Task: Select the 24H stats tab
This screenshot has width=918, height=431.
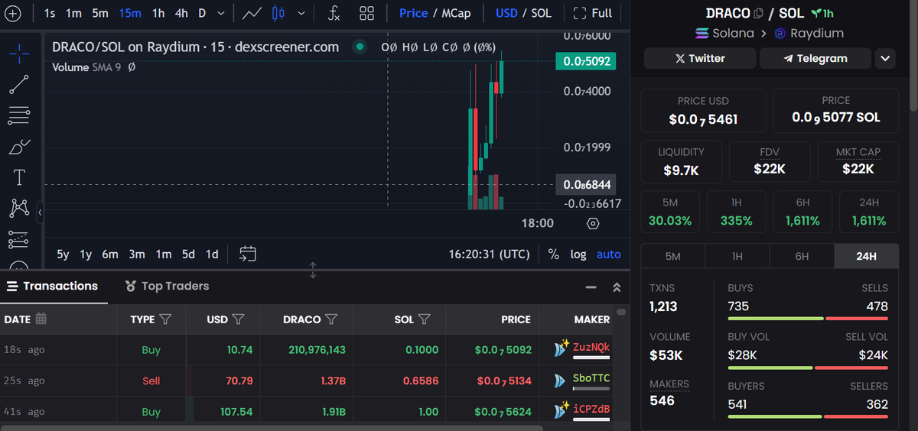Action: [x=866, y=256]
